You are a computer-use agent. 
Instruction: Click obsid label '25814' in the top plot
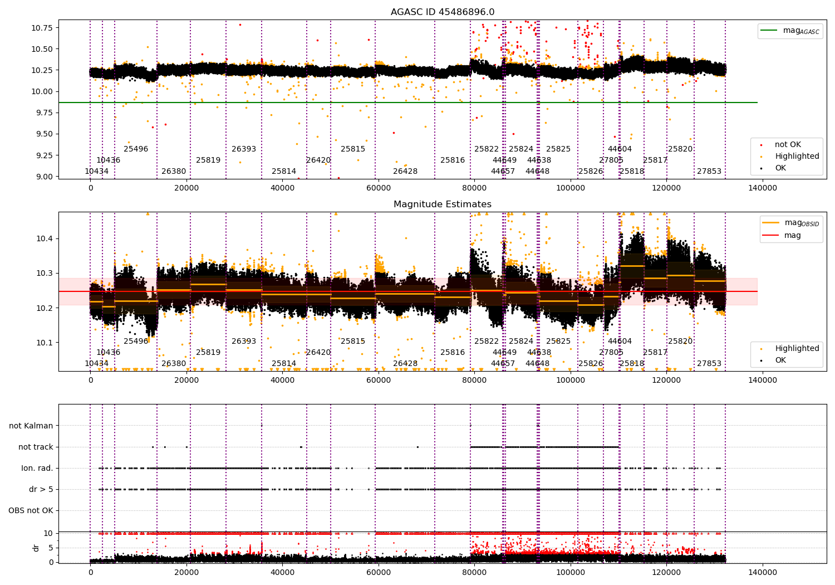(x=284, y=171)
